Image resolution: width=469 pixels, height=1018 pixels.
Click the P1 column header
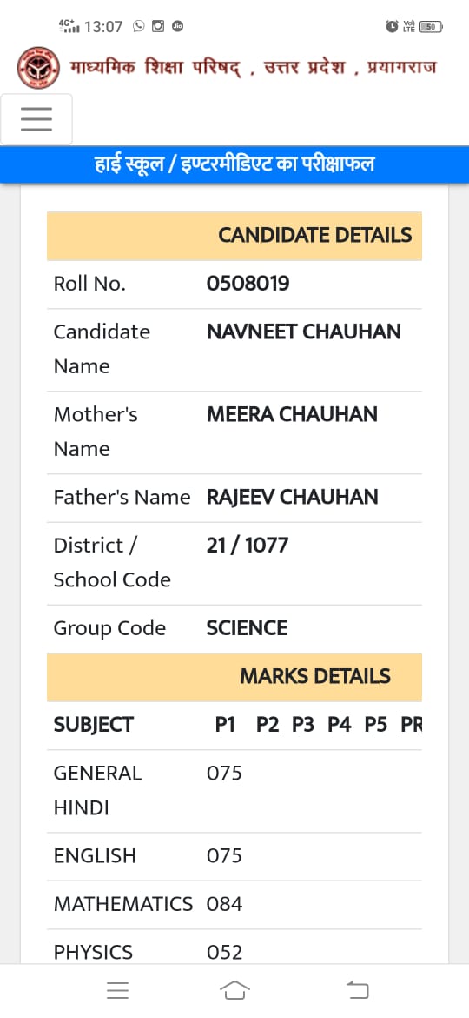225,725
